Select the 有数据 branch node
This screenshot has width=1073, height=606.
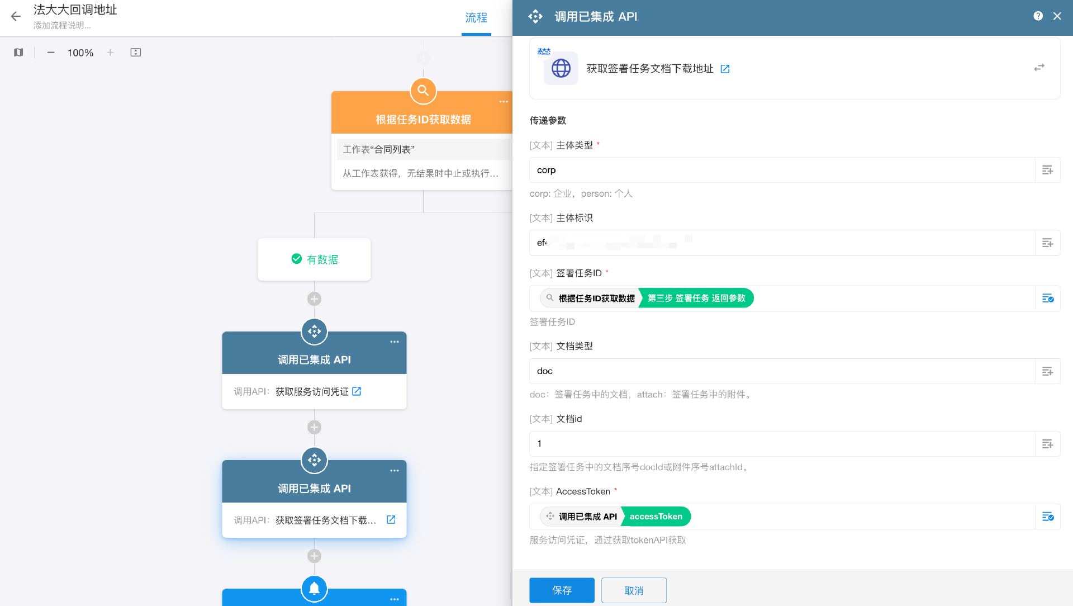click(x=314, y=259)
